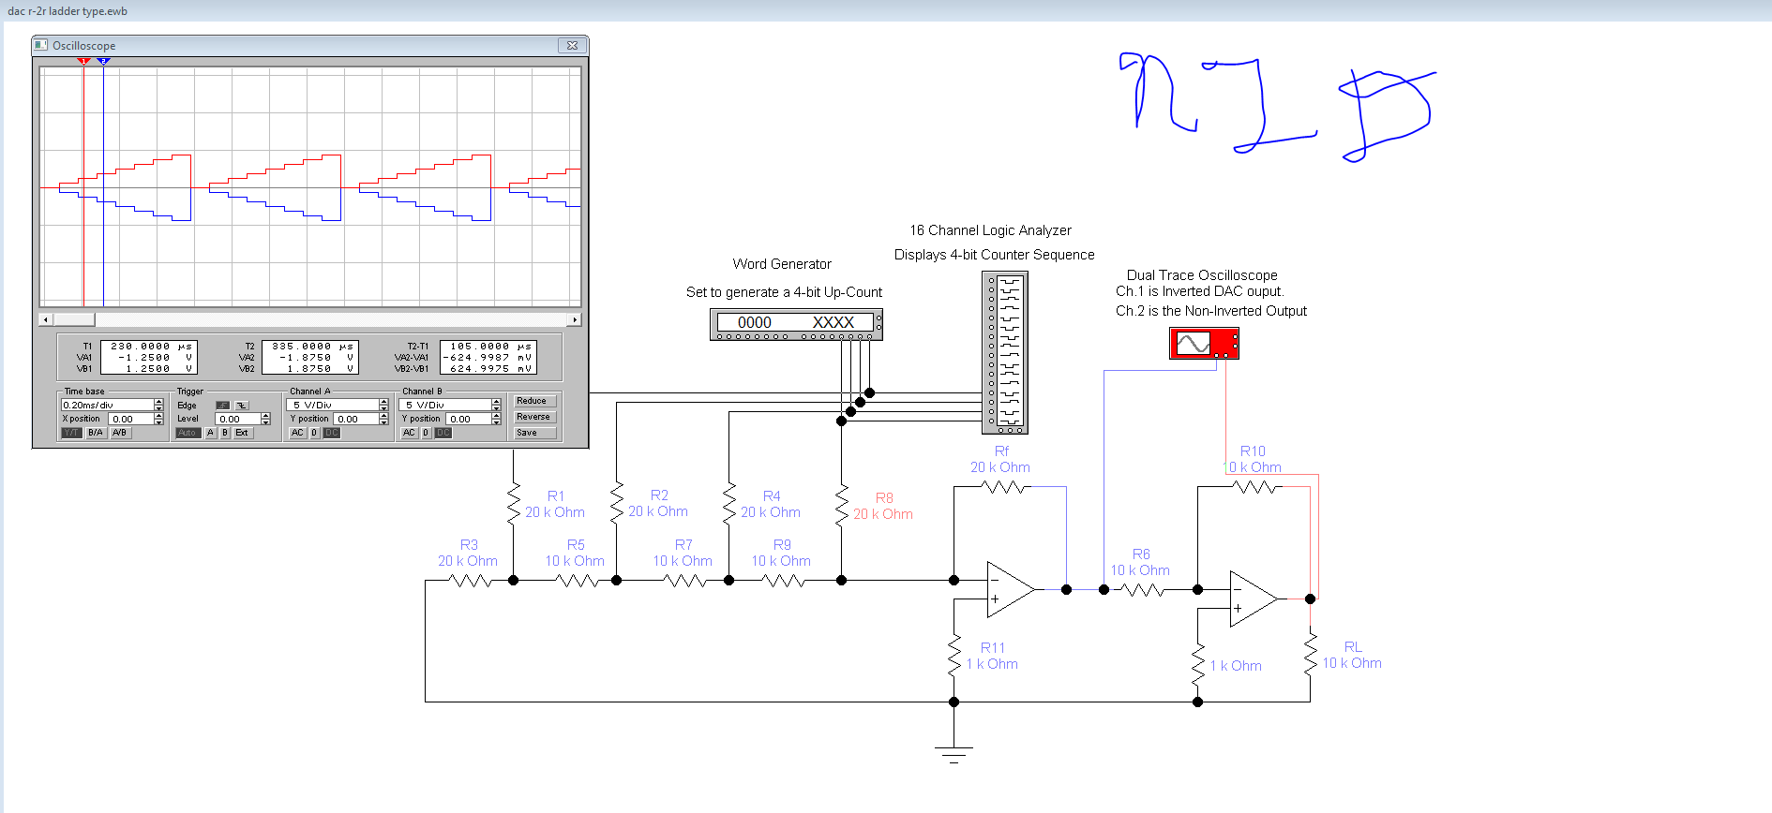The height and width of the screenshot is (813, 1772).
Task: Click the trigger Level value field
Action: pos(238,419)
